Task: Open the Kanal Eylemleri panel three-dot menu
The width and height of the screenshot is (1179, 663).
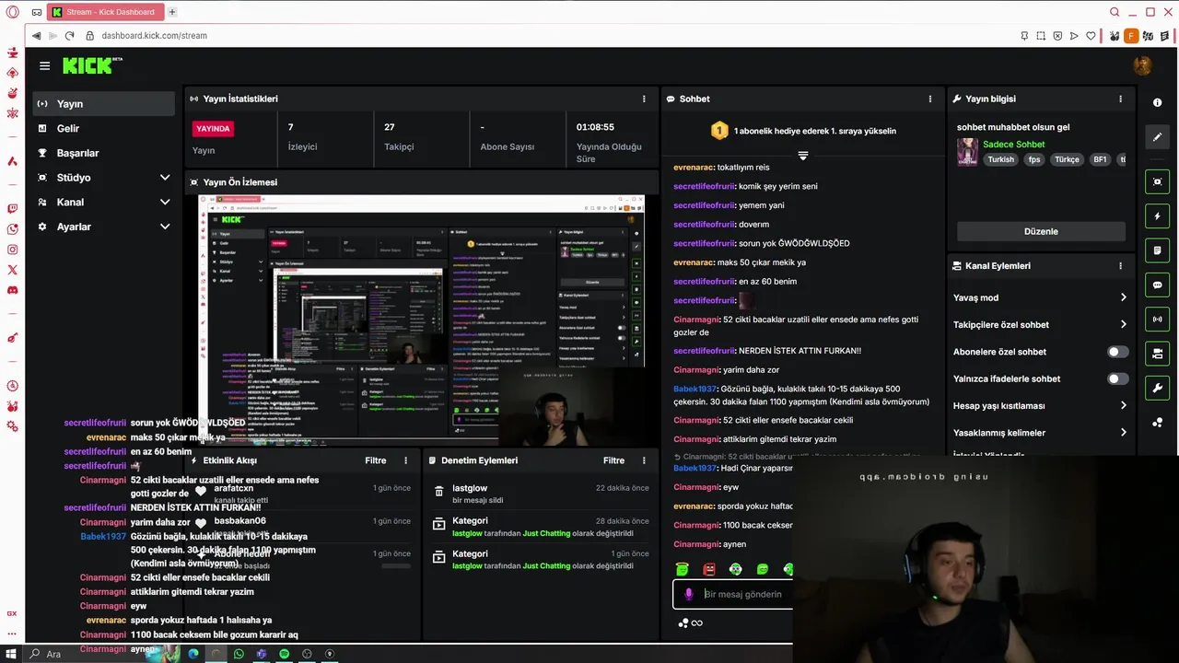Action: [x=1121, y=265]
